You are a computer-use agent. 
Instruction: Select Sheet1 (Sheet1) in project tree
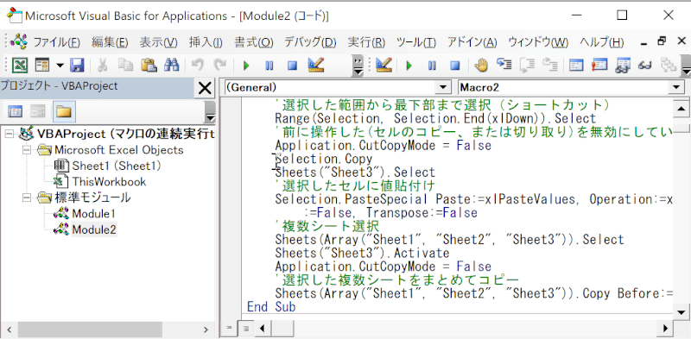[x=117, y=166]
